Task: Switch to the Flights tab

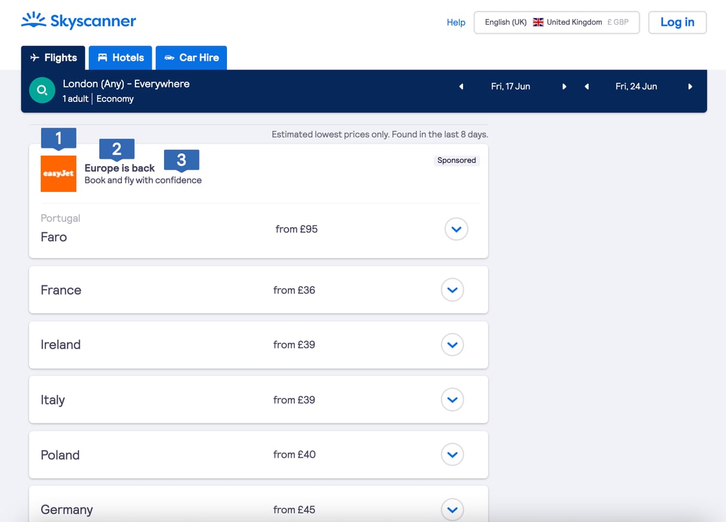Action: [x=53, y=58]
